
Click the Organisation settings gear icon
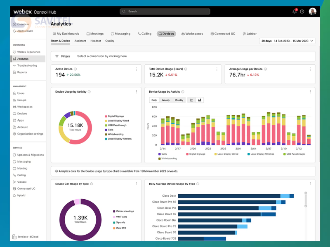(x=14, y=134)
